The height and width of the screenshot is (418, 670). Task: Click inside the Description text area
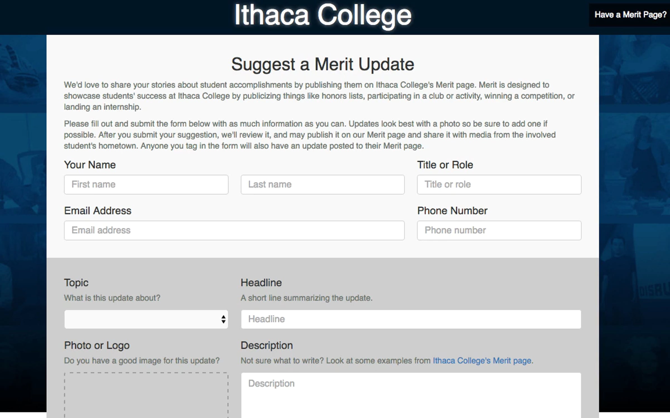(x=411, y=395)
